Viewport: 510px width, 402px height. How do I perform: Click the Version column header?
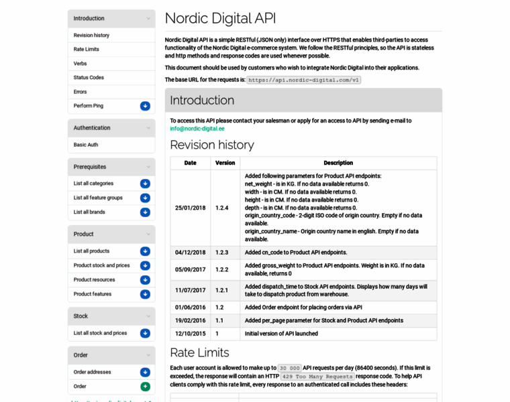pos(225,163)
